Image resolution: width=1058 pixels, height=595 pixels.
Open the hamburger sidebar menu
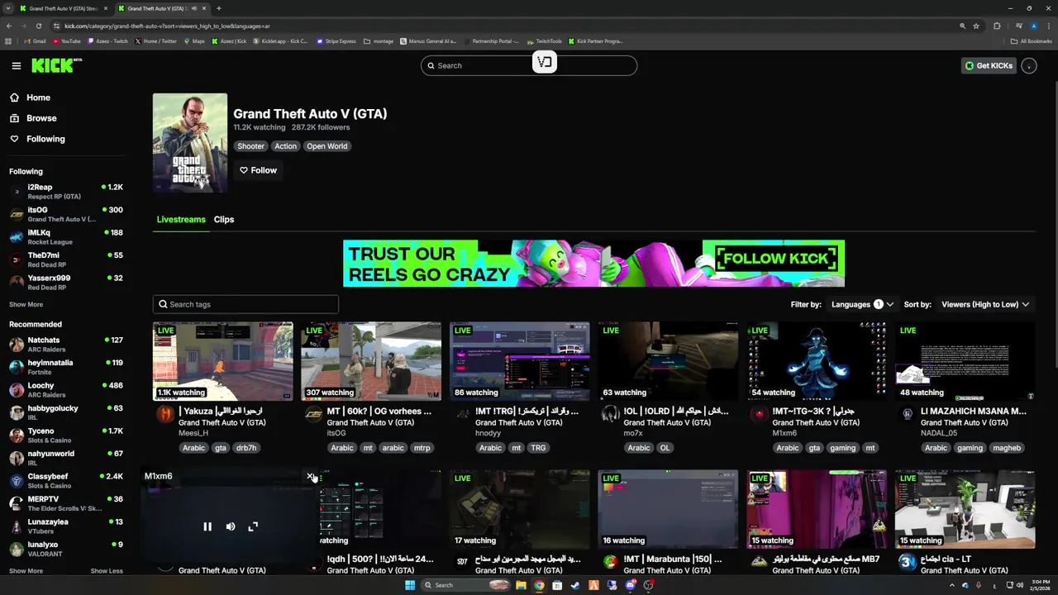coord(16,65)
